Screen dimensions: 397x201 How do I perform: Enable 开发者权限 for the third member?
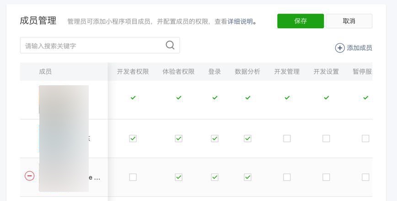click(x=133, y=177)
